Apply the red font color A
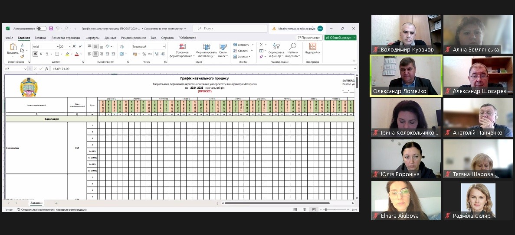This screenshot has height=235, width=515. click(x=76, y=54)
